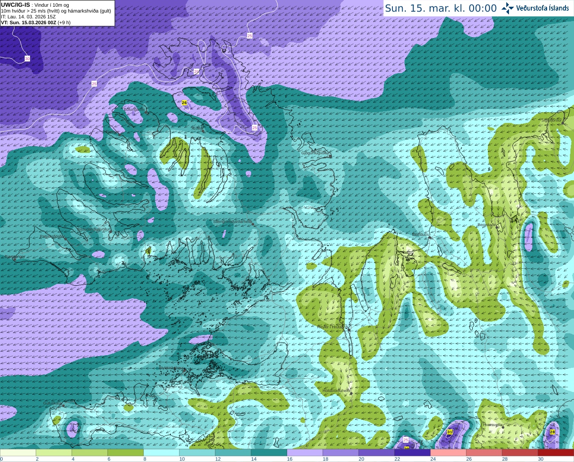This screenshot has height=462, width=574.
Task: Click the 'IT: Lau. 14. 03. 2026 15Z' line
Action: click(28, 17)
